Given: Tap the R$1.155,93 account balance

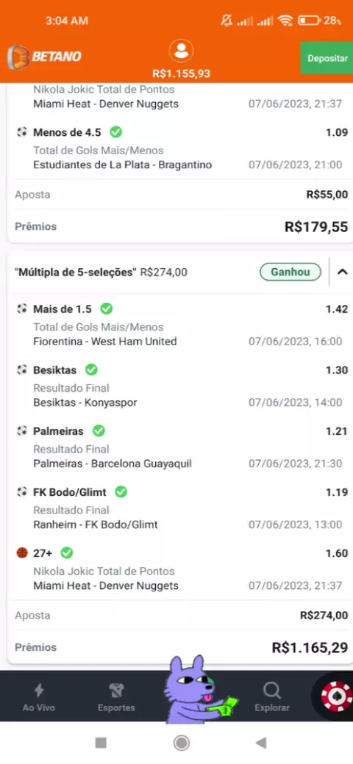Looking at the screenshot, I should (x=182, y=73).
